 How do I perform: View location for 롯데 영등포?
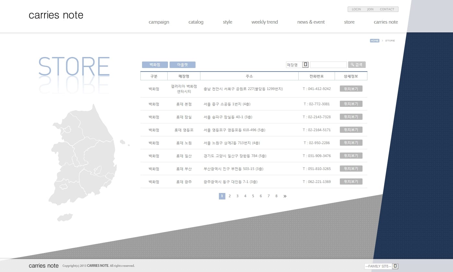pos(351,130)
